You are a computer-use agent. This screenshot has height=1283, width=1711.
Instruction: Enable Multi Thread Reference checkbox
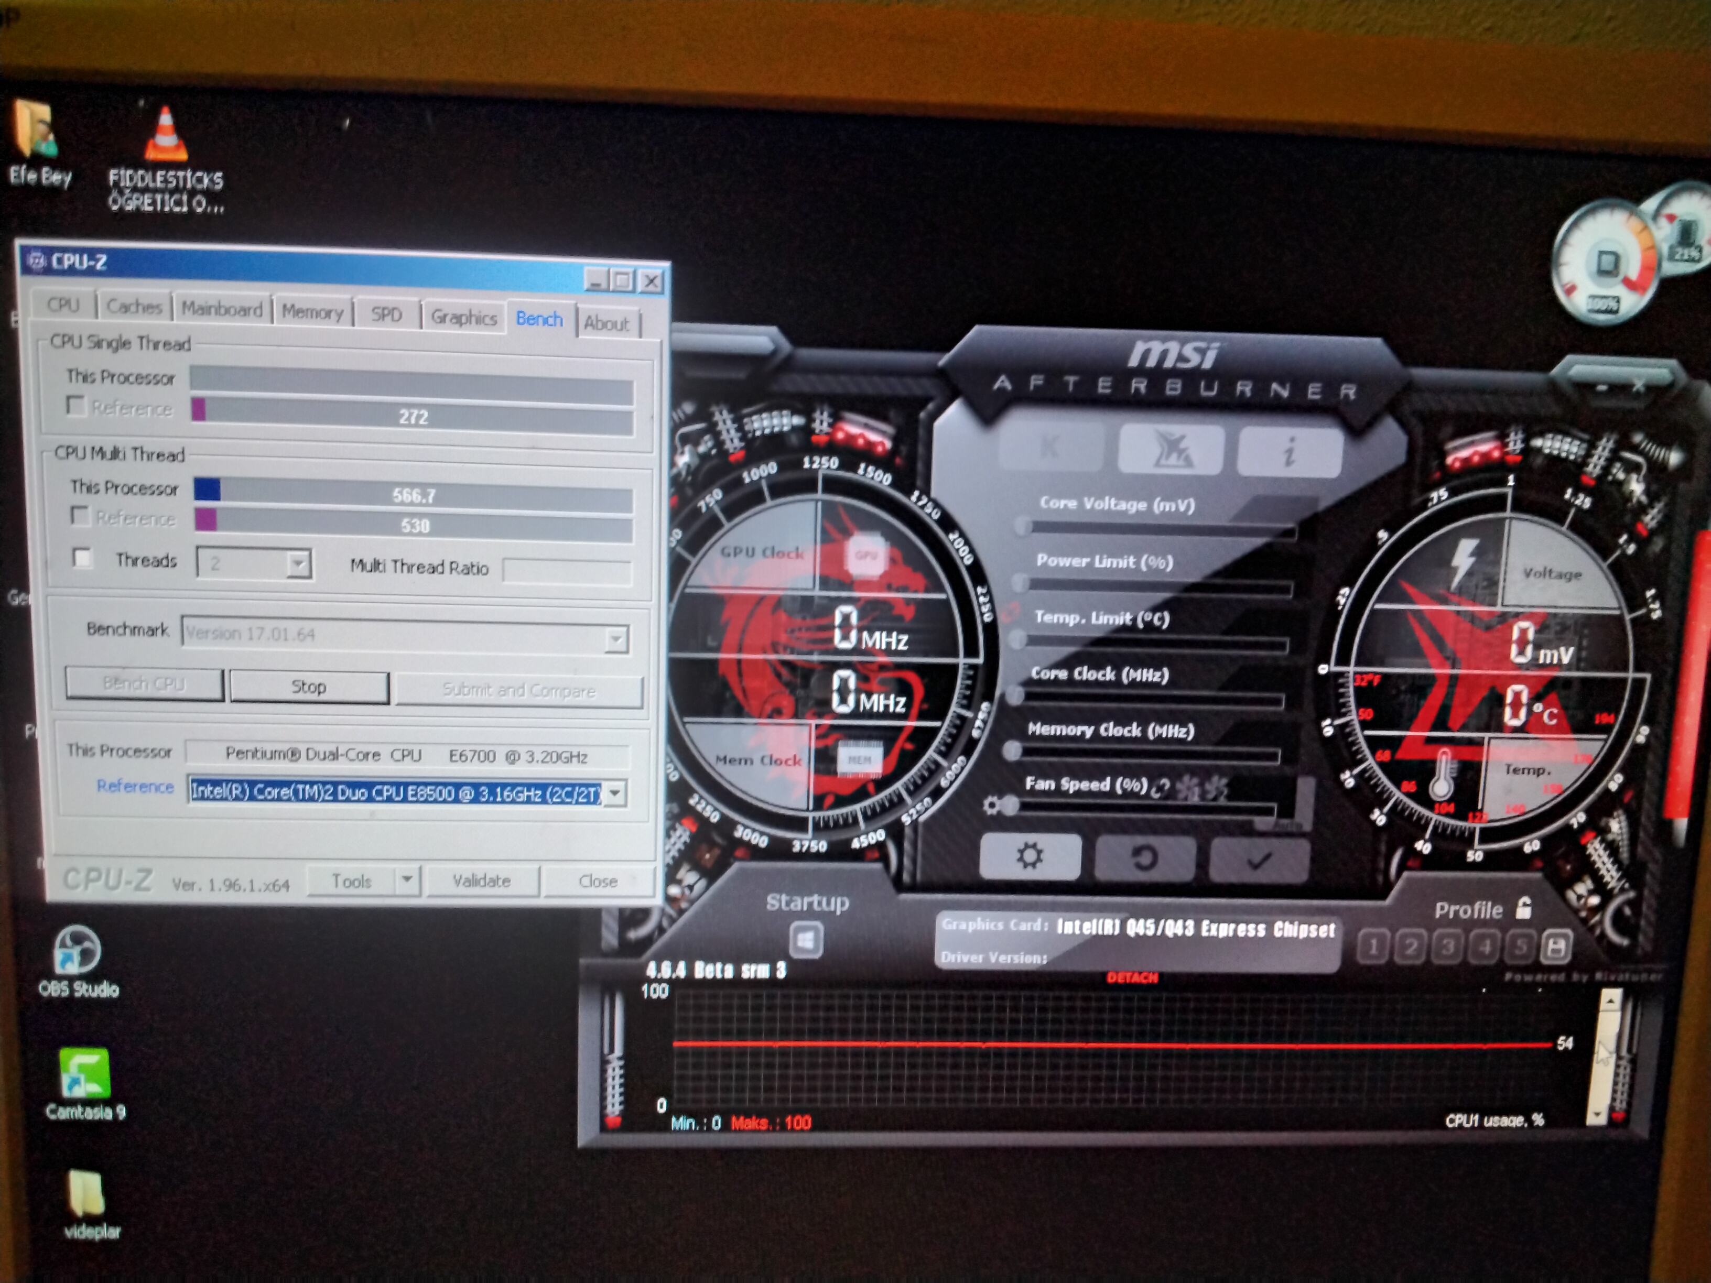(79, 515)
